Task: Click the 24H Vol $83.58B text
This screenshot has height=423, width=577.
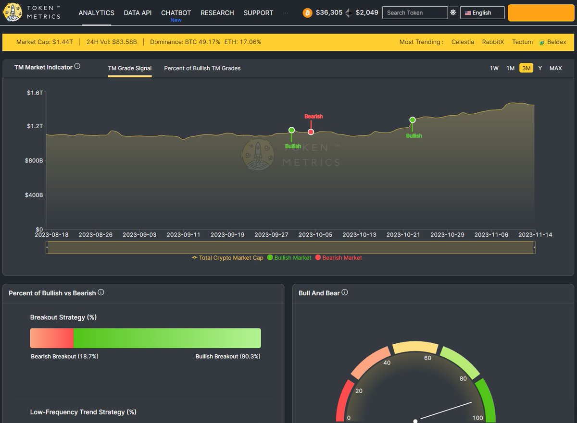Action: point(112,42)
